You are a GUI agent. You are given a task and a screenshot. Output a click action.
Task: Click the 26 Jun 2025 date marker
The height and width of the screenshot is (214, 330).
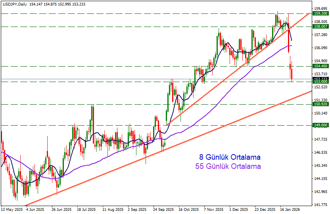click(61, 209)
